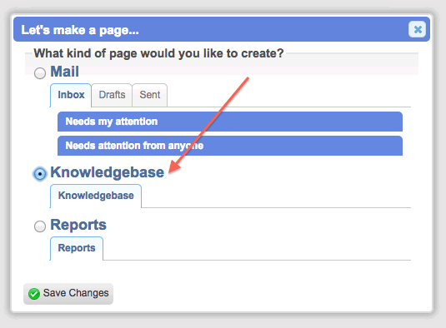This screenshot has width=446, height=328.
Task: Click the Reports tab under Reports heading
Action: [77, 248]
